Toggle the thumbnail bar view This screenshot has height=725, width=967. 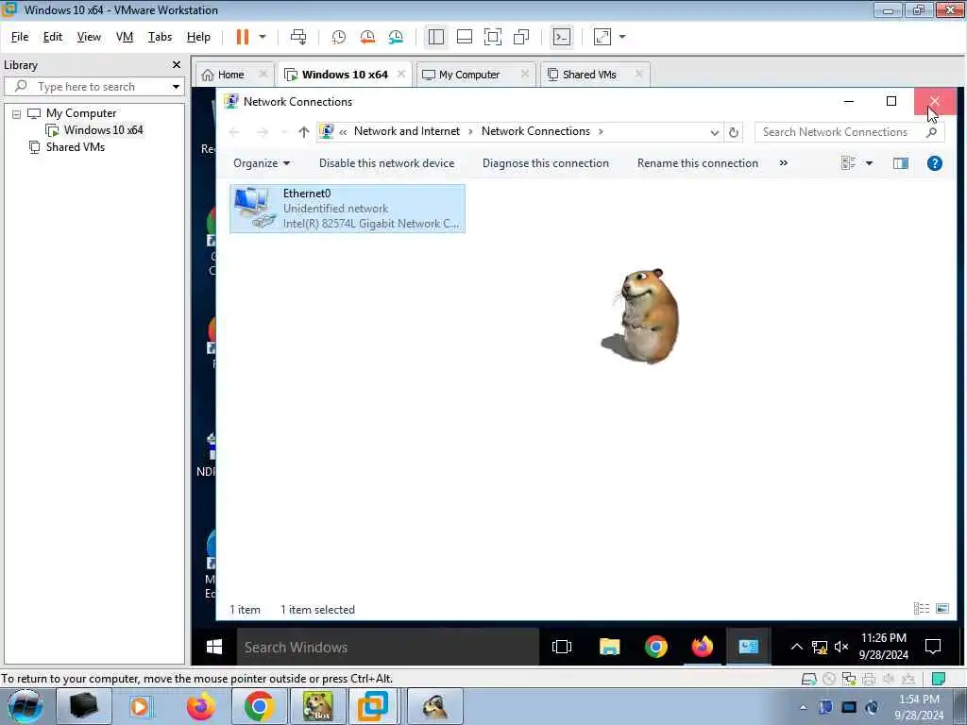465,37
